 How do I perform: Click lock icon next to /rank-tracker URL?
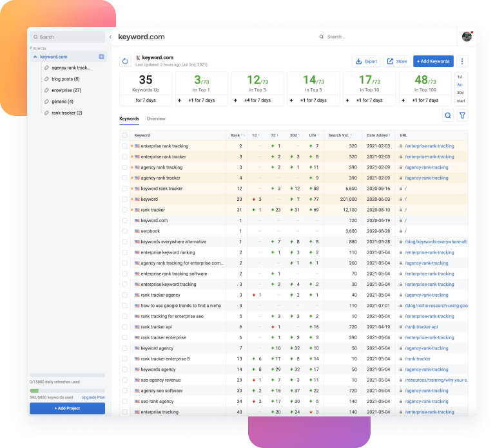coord(401,359)
